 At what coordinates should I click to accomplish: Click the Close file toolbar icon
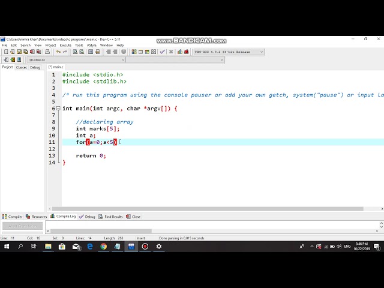point(32,52)
